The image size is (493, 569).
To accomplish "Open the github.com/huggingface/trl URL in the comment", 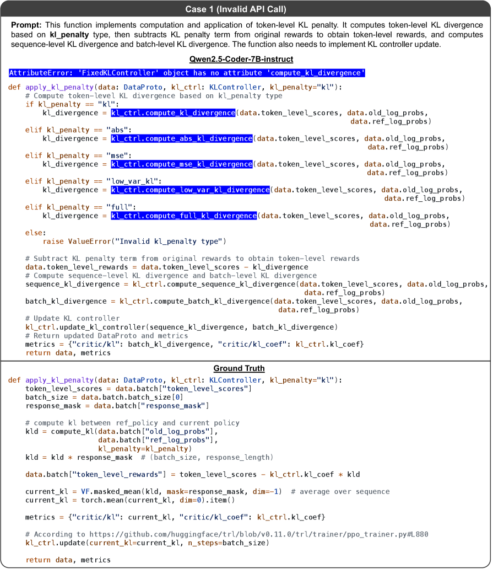I will (x=259, y=534).
